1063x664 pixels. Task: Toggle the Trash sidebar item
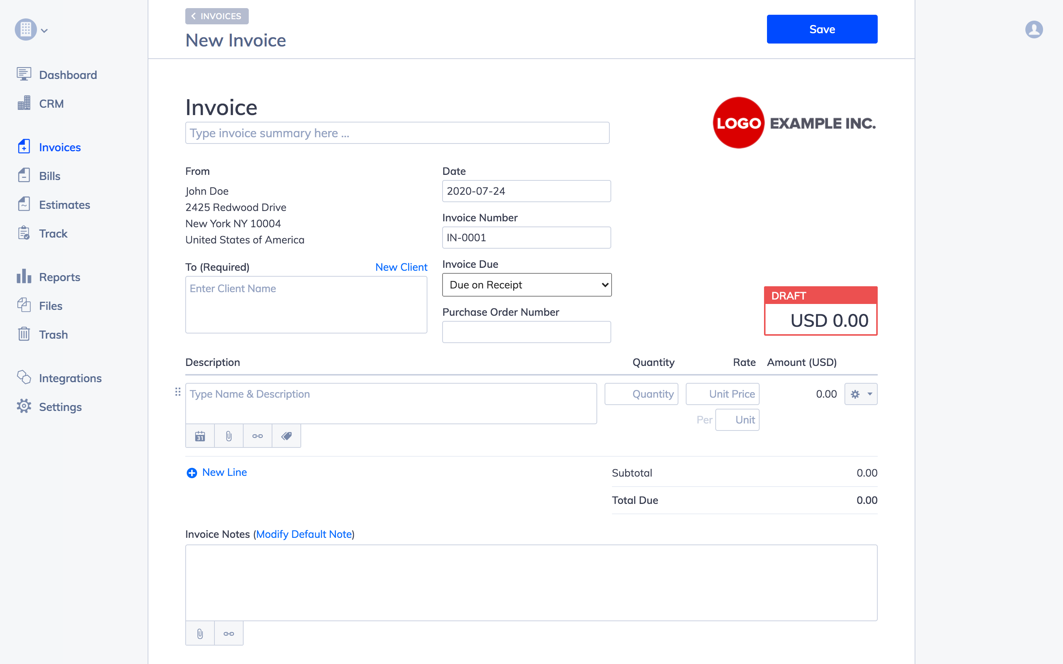pos(53,334)
